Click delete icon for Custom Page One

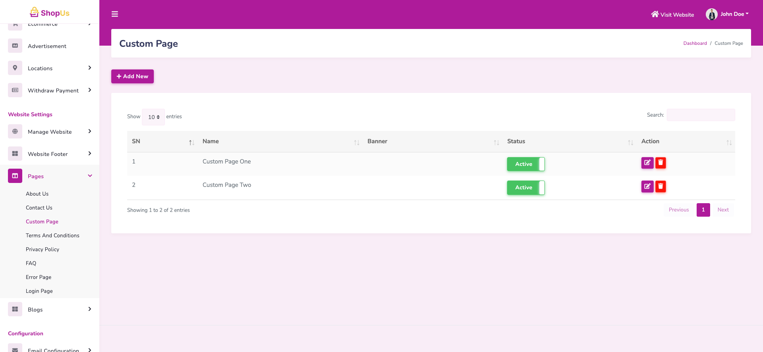point(660,163)
